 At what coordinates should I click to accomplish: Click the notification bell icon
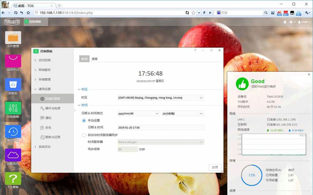[x=285, y=22]
